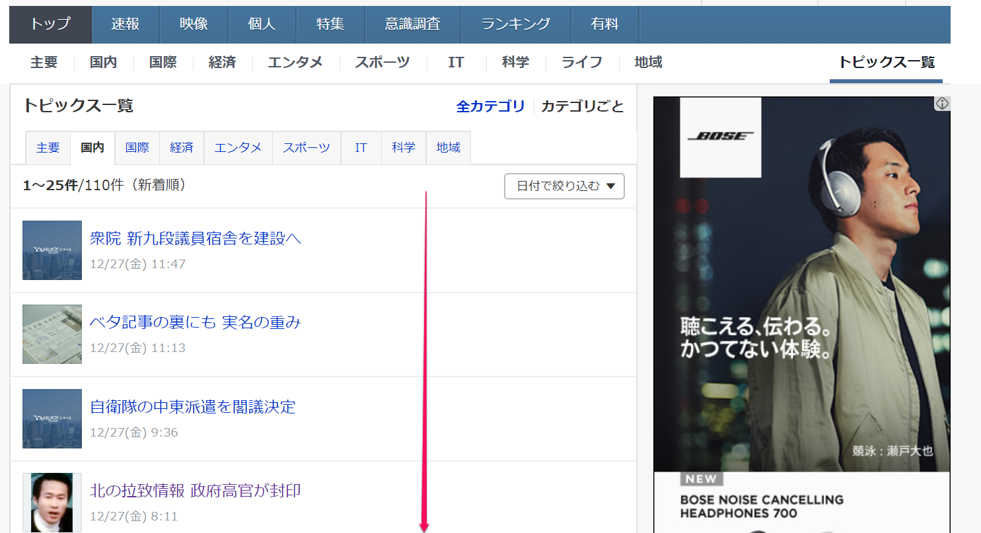Open the ランキング top navigation tab
Viewport: 981px width, 533px height.
(515, 24)
